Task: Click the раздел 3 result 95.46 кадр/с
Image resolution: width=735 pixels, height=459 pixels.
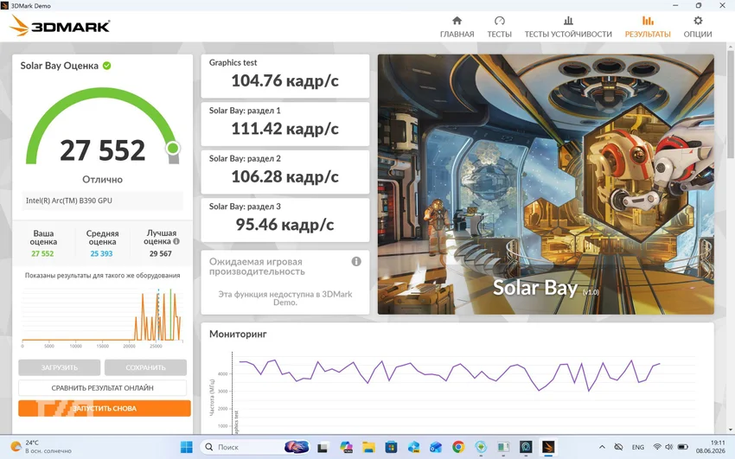Action: [x=285, y=225]
